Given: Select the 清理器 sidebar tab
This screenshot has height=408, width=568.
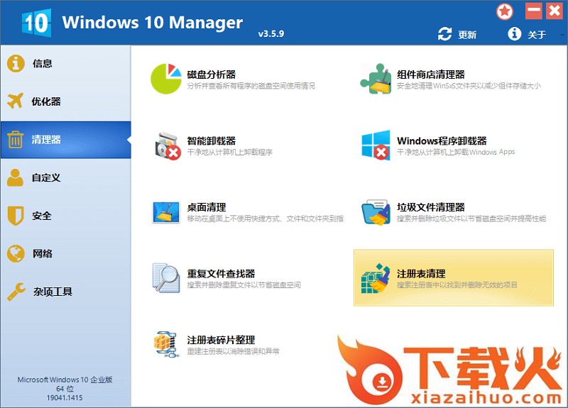Looking at the screenshot, I should [x=45, y=139].
